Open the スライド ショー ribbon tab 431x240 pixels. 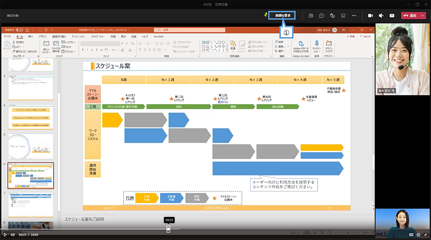coord(97,36)
